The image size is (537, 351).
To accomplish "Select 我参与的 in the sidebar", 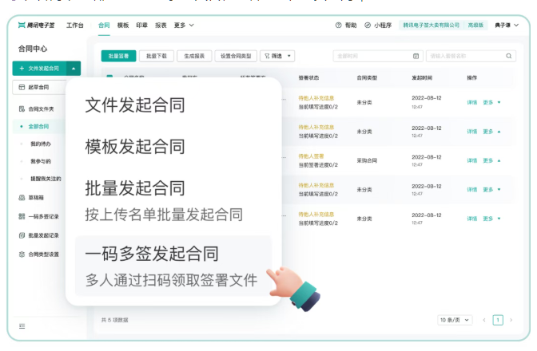I will pyautogui.click(x=41, y=161).
